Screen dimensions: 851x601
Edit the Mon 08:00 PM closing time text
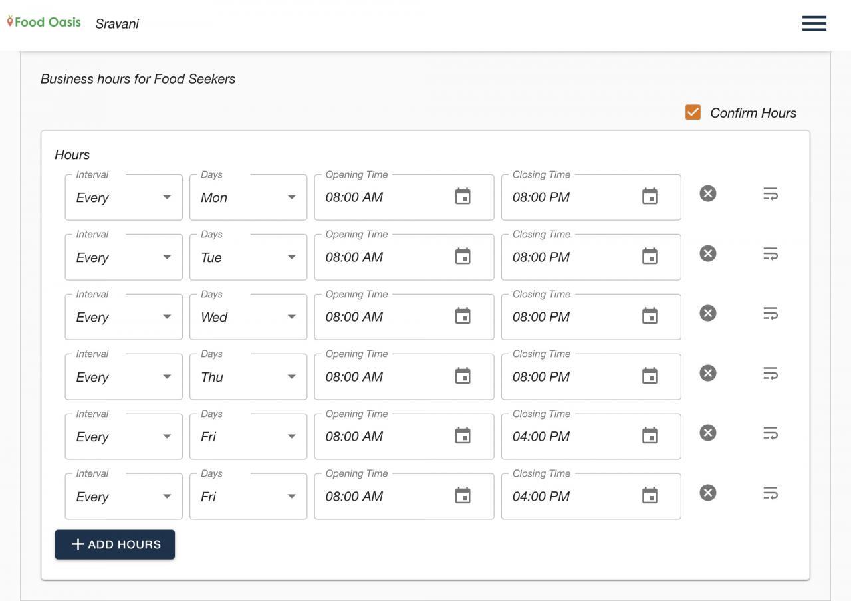pos(541,197)
